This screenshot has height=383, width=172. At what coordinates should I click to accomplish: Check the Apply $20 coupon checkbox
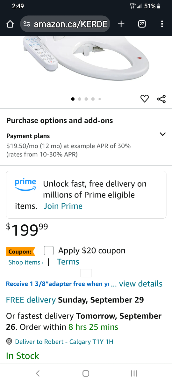(x=49, y=251)
